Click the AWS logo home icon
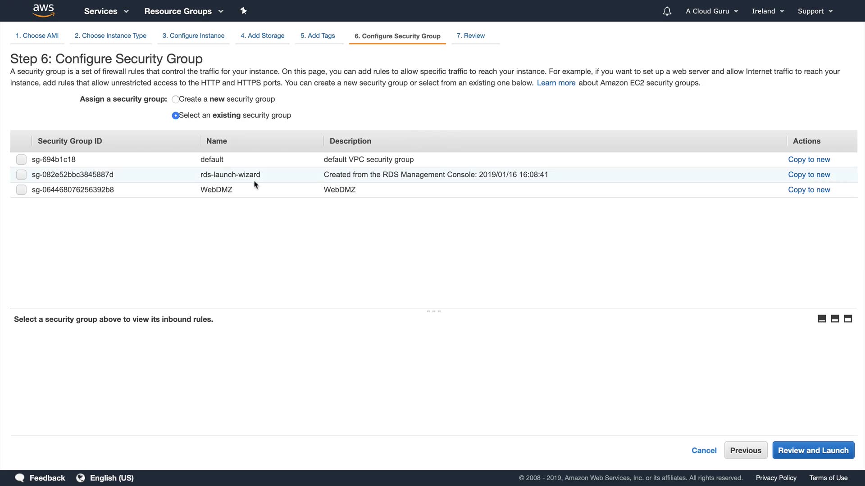 pos(43,10)
